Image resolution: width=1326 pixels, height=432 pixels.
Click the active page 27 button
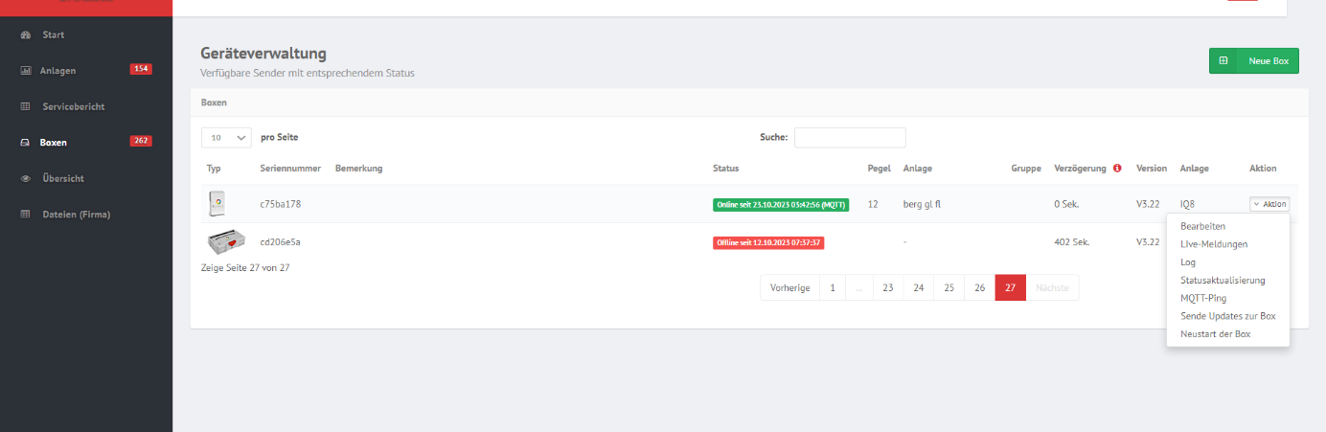click(1011, 288)
